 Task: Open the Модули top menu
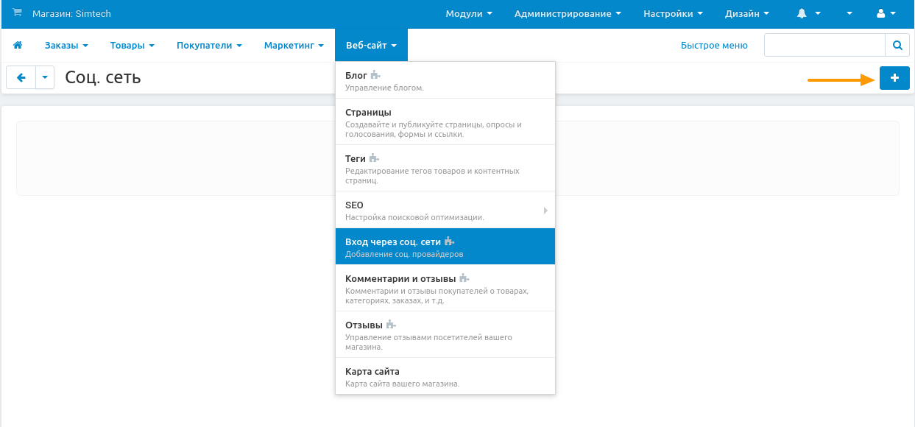[469, 14]
